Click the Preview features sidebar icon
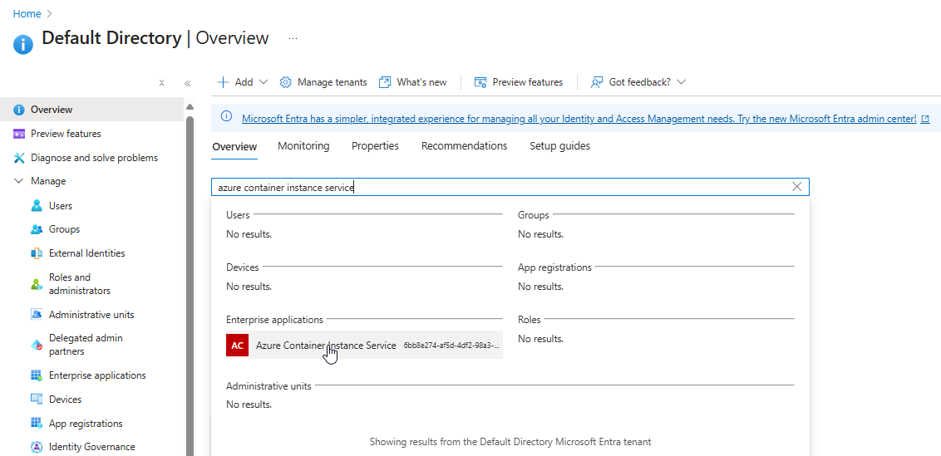The image size is (941, 456). 19,134
